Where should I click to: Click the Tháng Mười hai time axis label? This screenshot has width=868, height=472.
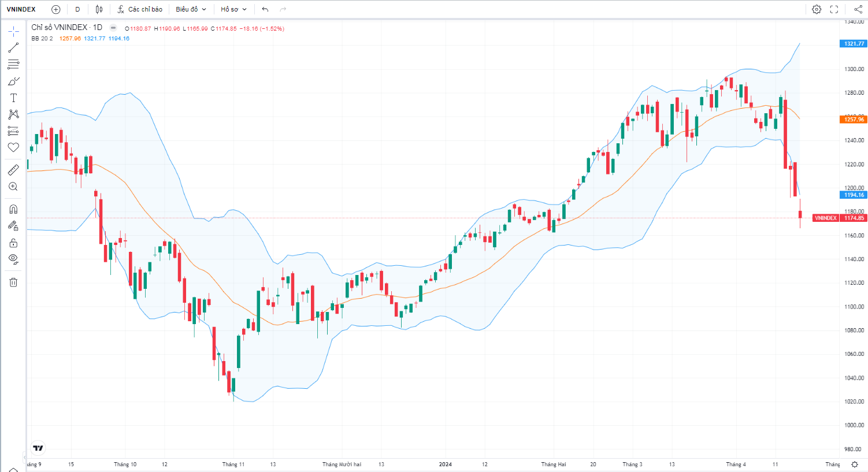tap(342, 464)
